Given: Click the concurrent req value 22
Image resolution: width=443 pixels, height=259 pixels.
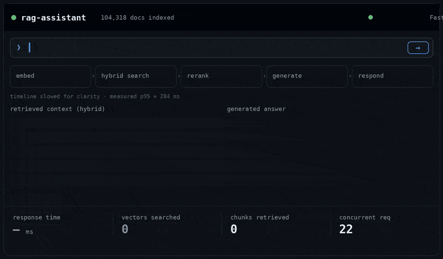Looking at the screenshot, I should [x=346, y=229].
